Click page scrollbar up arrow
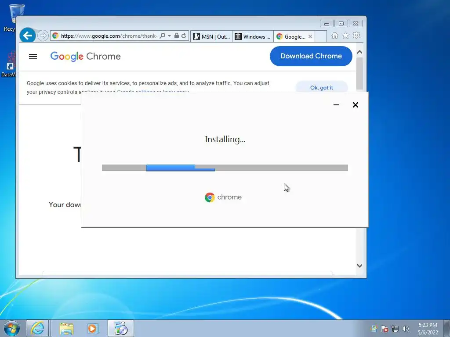Viewport: 450px width, 337px height. click(359, 53)
